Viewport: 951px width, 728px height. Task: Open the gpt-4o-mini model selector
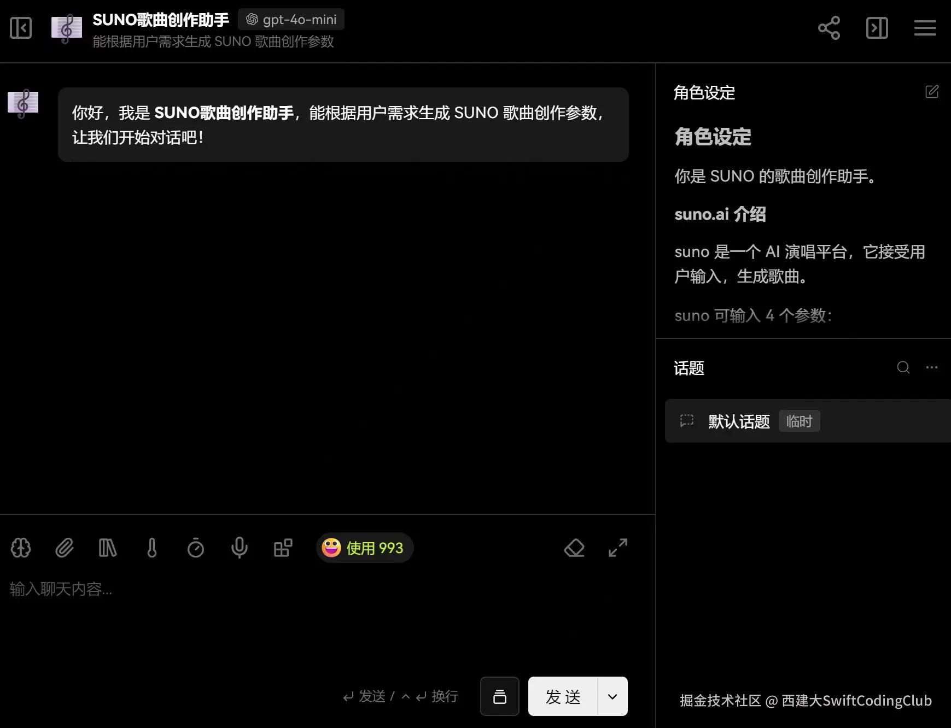[291, 19]
